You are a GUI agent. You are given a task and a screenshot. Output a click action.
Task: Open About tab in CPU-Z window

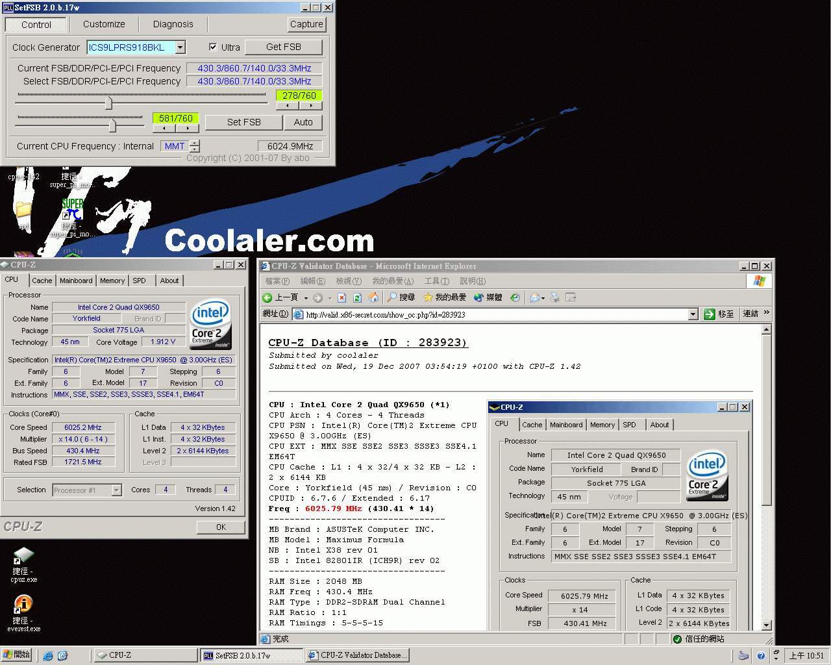point(169,281)
